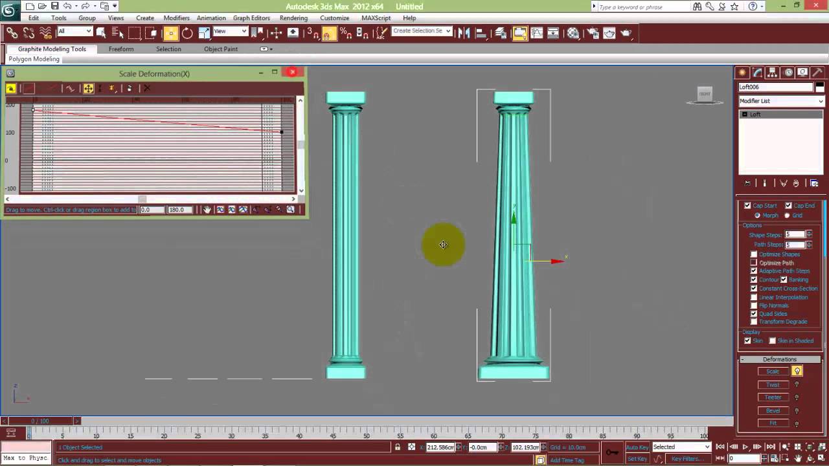This screenshot has height=466, width=829.
Task: Click the Bevel deformation button
Action: pyautogui.click(x=773, y=410)
